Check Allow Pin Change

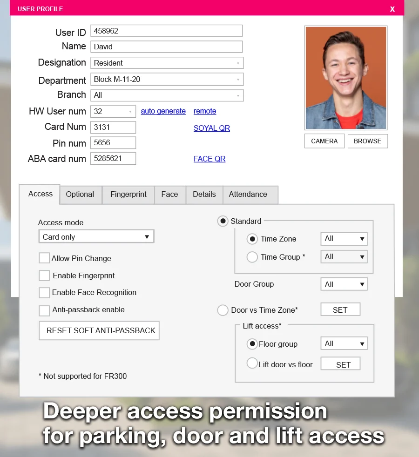pos(44,258)
